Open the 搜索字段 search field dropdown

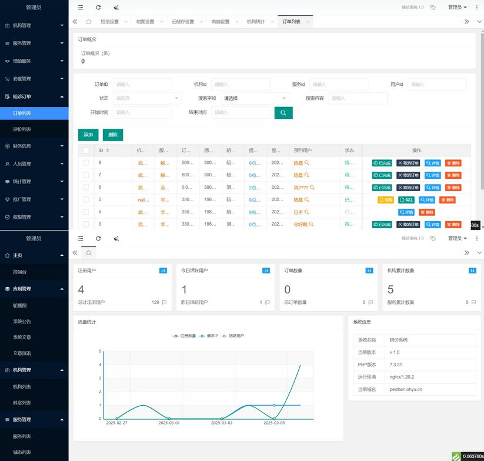click(255, 98)
